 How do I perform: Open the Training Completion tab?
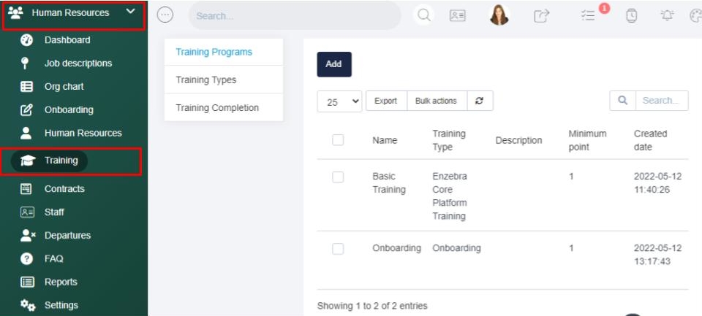[217, 107]
